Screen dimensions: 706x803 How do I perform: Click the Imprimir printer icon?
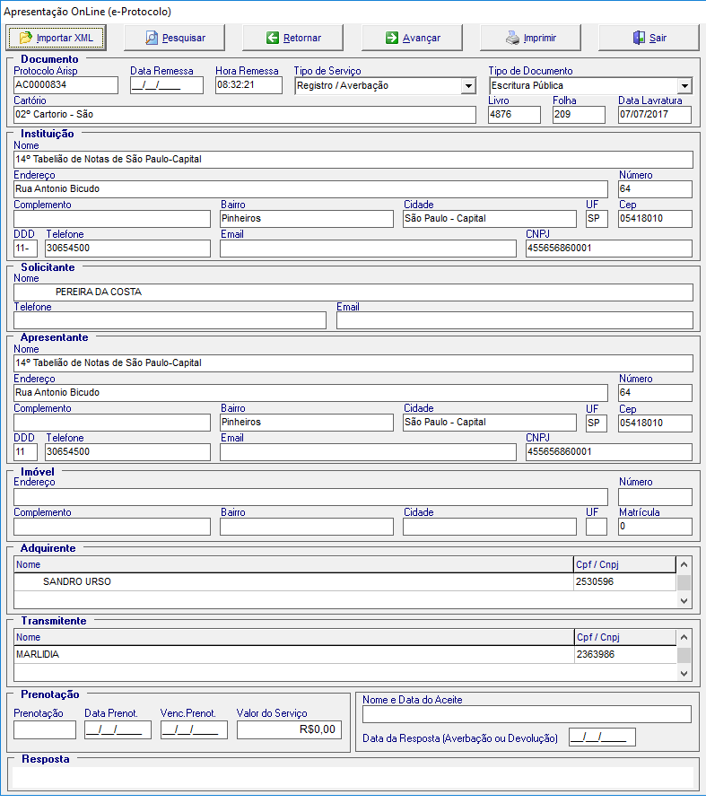(x=512, y=38)
